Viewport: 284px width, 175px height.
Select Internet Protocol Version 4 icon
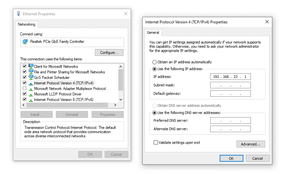point(31,83)
